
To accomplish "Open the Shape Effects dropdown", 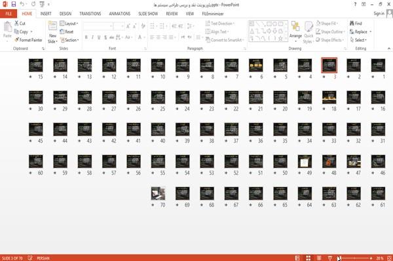I will [x=329, y=40].
